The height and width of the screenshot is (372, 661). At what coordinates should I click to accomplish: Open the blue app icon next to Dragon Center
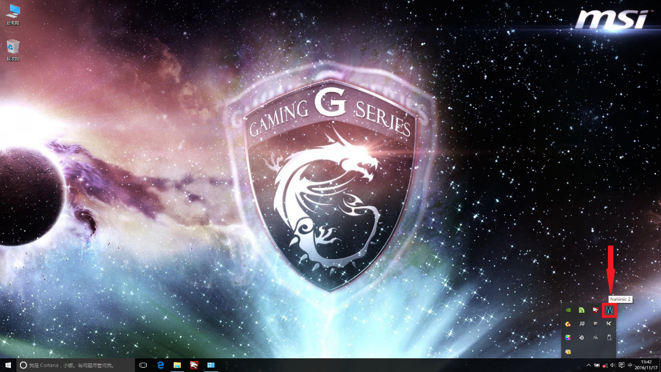[x=211, y=365]
